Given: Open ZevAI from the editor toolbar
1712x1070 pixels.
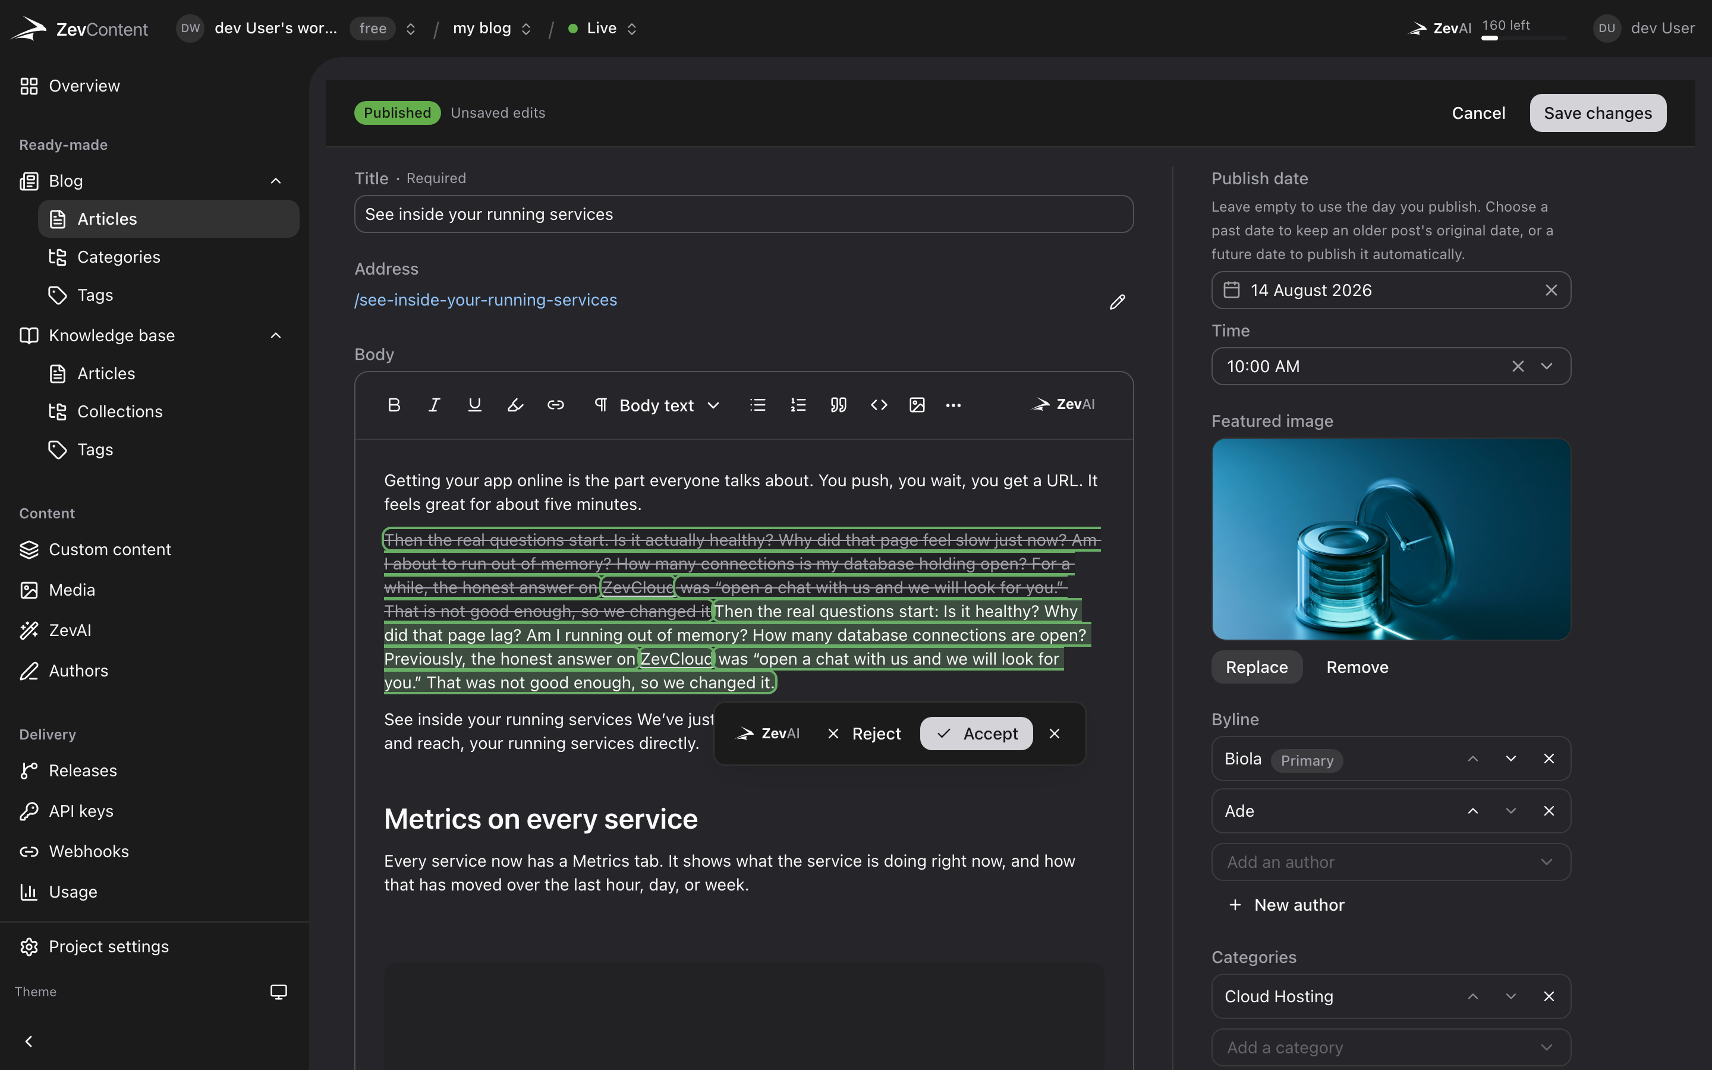Looking at the screenshot, I should click(x=1063, y=404).
